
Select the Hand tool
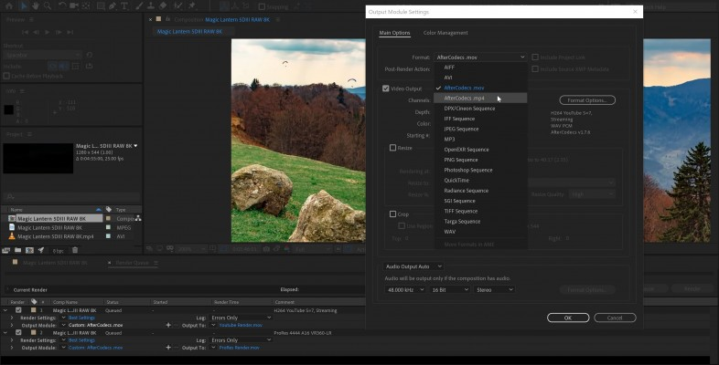pyautogui.click(x=34, y=6)
